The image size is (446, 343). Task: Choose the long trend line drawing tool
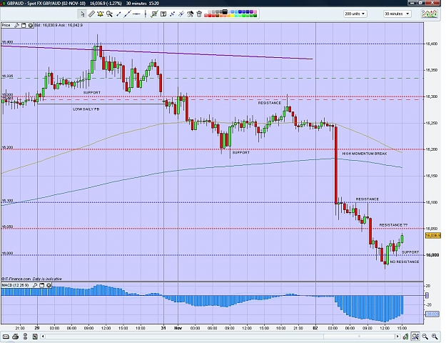pos(128,14)
